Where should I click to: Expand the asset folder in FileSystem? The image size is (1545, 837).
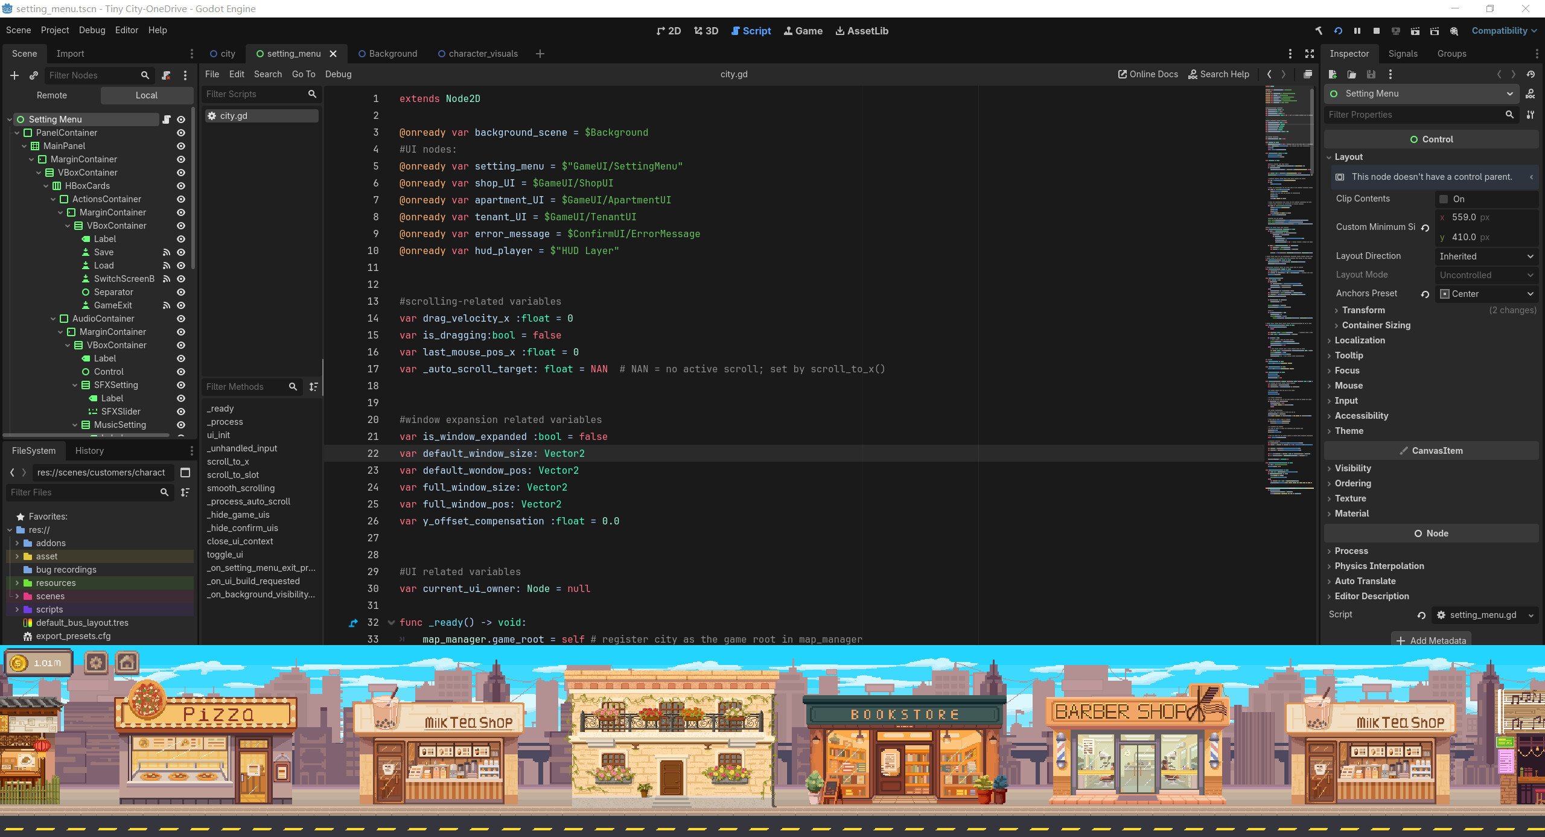17,556
